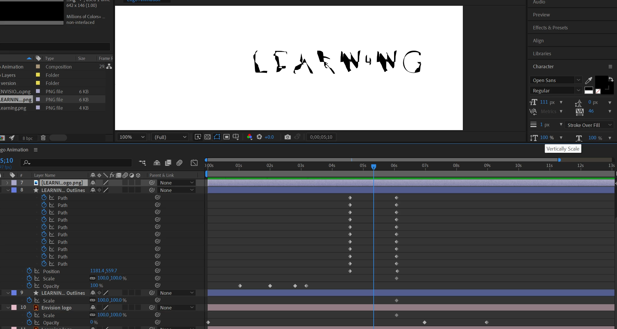Open the Align panel tab
Screen dimensions: 617x329
pos(538,41)
